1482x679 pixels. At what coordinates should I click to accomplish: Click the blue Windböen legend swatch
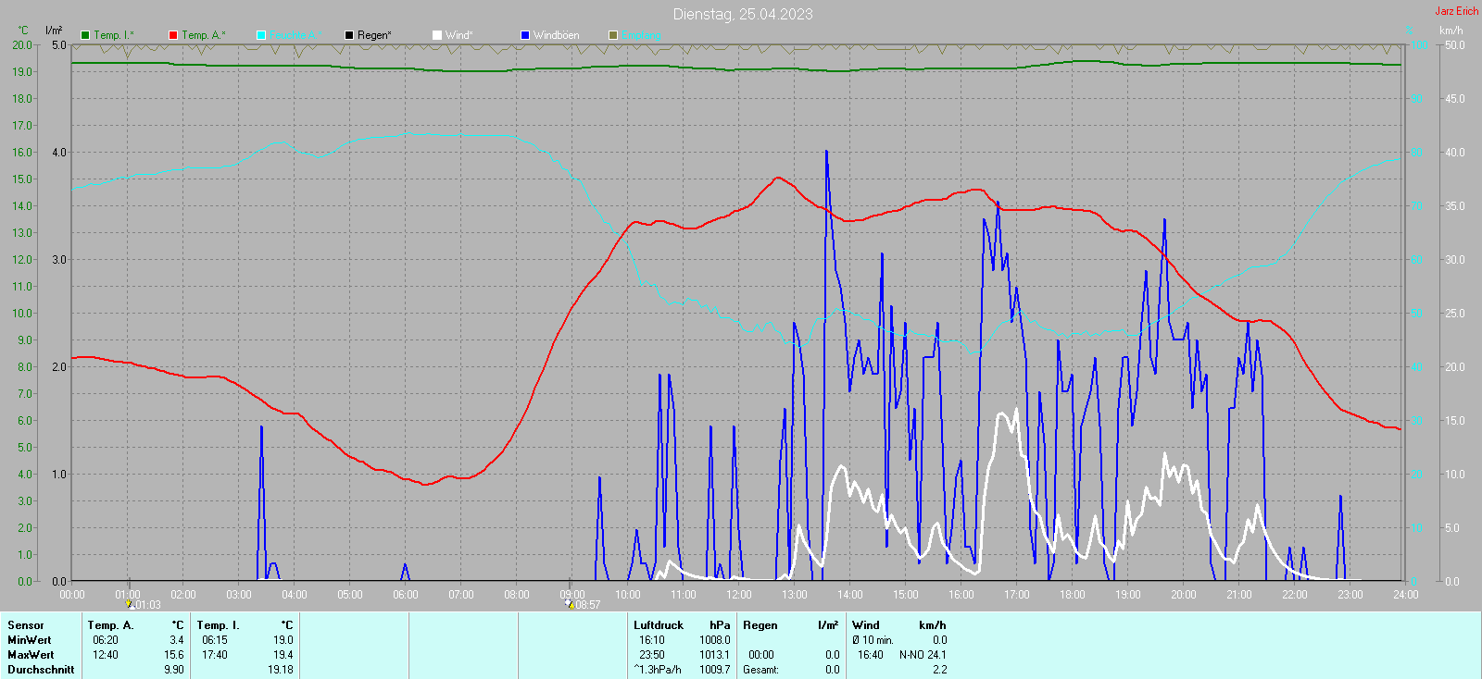coord(525,35)
